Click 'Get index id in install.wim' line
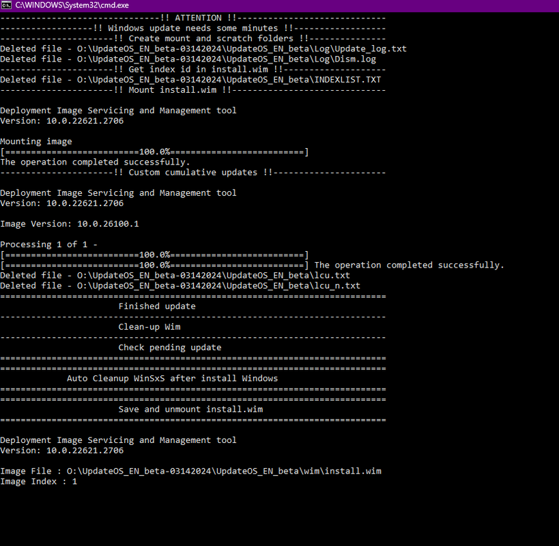The height and width of the screenshot is (546, 559). tap(193, 70)
